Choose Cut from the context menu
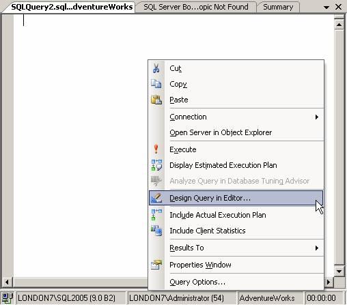Image resolution: width=347 pixels, height=305 pixels. tap(236, 68)
